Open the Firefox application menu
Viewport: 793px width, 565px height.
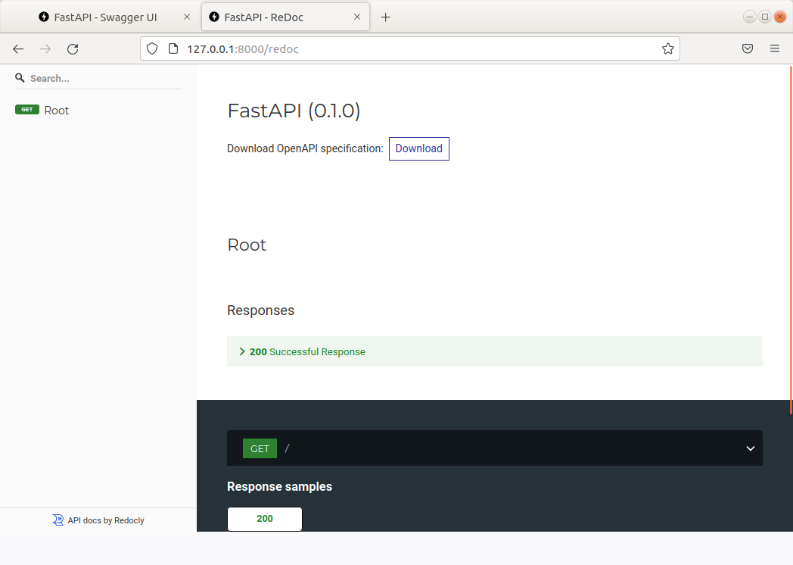pos(775,48)
